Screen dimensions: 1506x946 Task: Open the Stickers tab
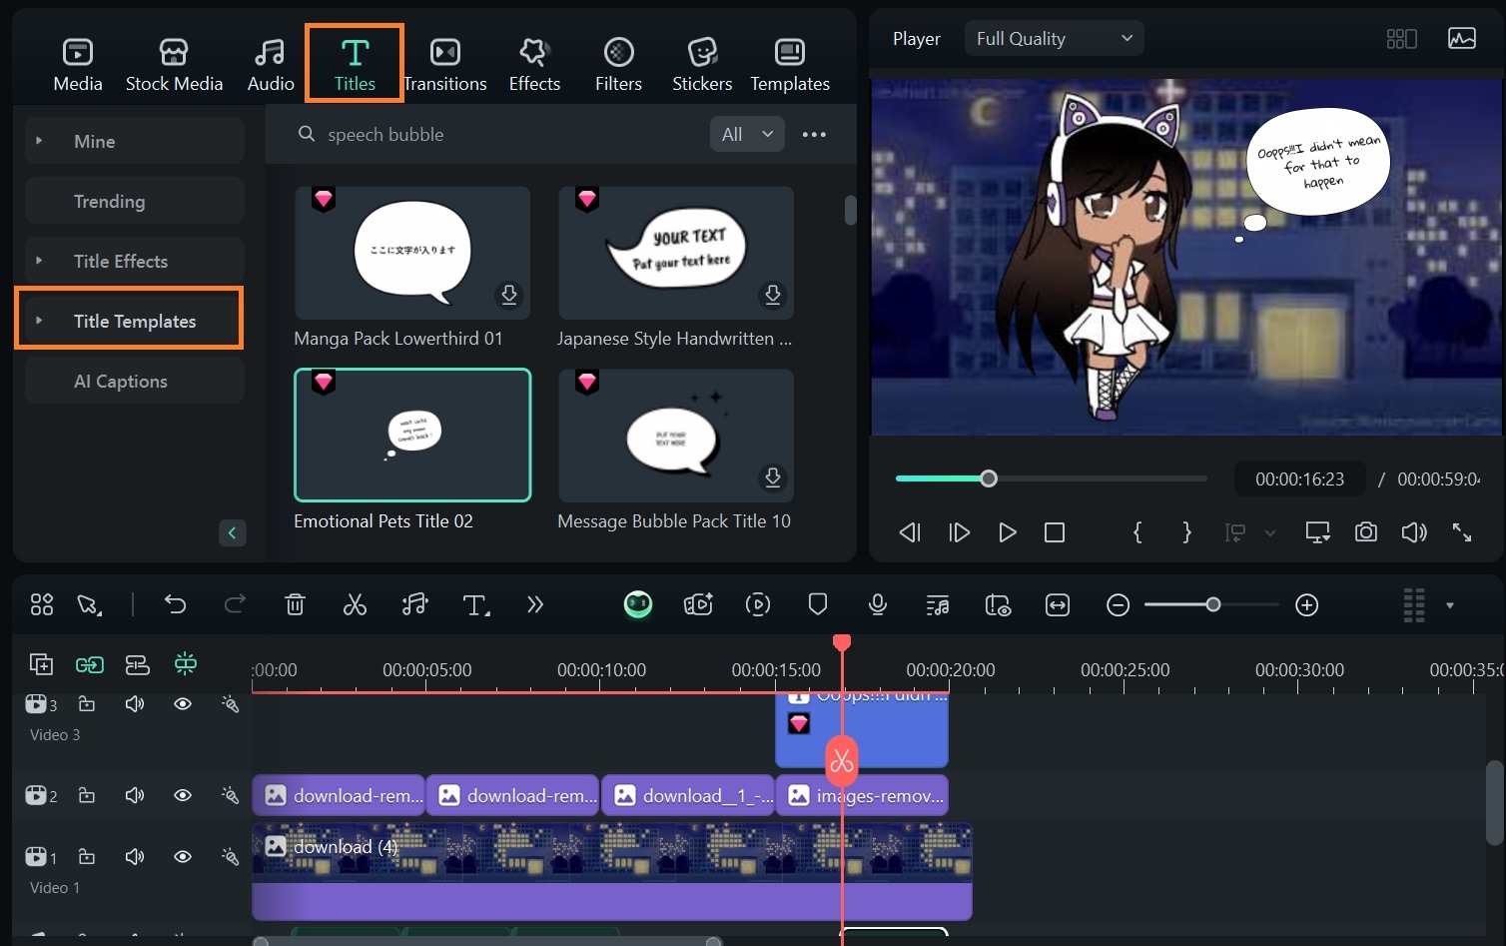tap(702, 65)
